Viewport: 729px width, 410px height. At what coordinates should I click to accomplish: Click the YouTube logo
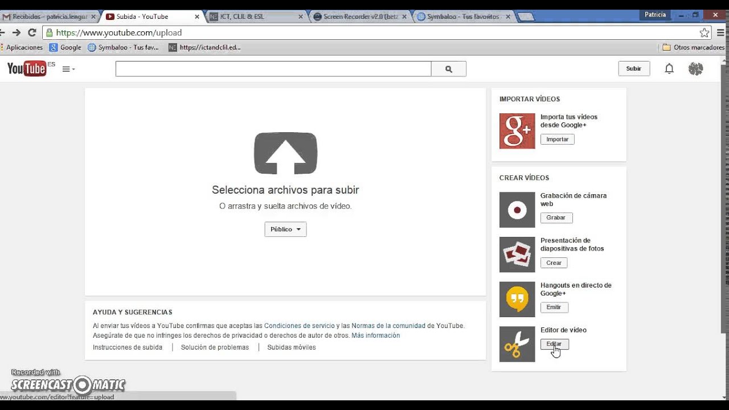click(x=27, y=69)
